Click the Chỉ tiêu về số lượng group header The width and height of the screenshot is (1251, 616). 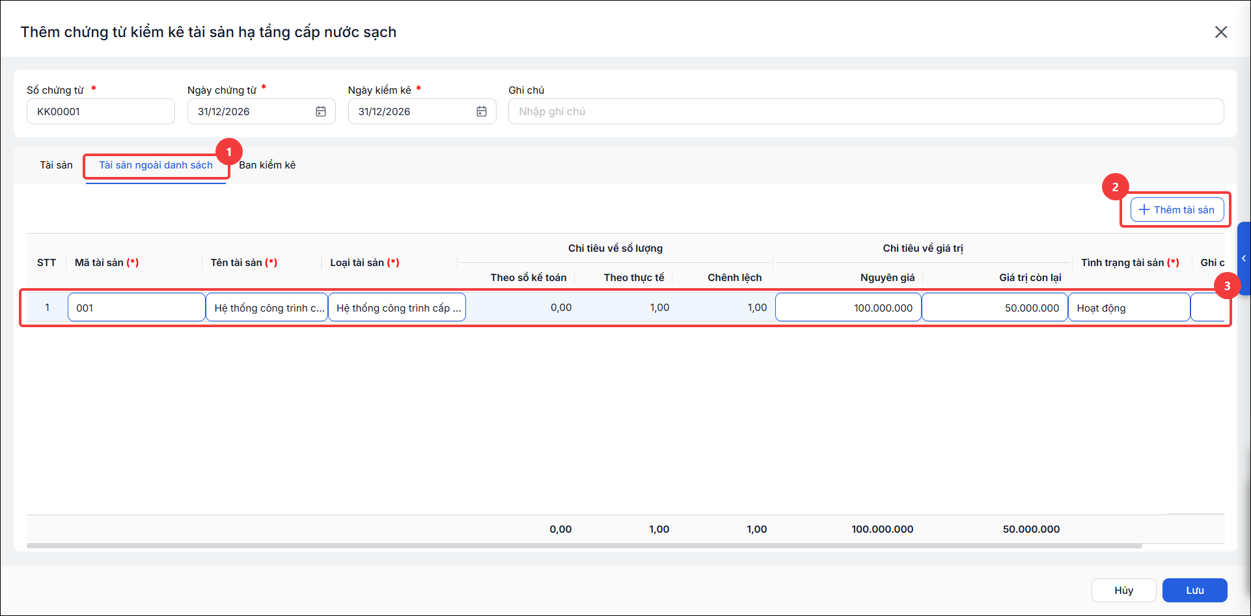point(615,248)
